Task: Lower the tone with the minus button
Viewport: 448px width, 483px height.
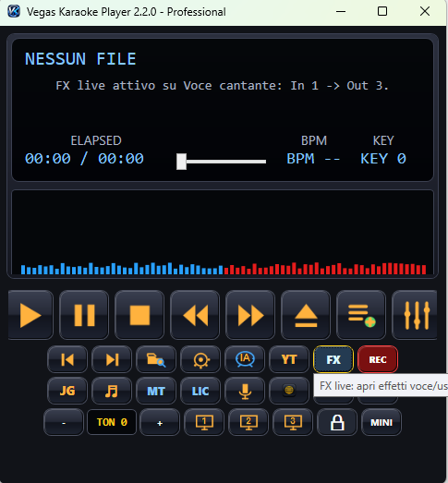Action: (64, 422)
